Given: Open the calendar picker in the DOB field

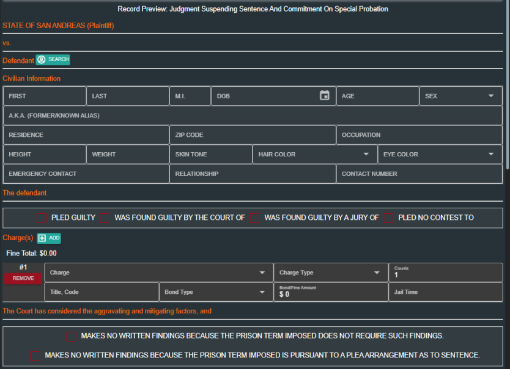Looking at the screenshot, I should point(325,95).
